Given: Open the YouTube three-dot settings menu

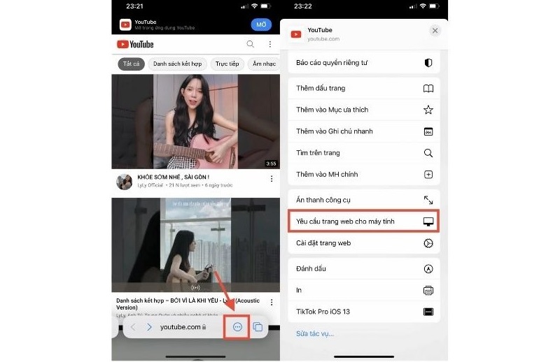Looking at the screenshot, I should tap(269, 45).
